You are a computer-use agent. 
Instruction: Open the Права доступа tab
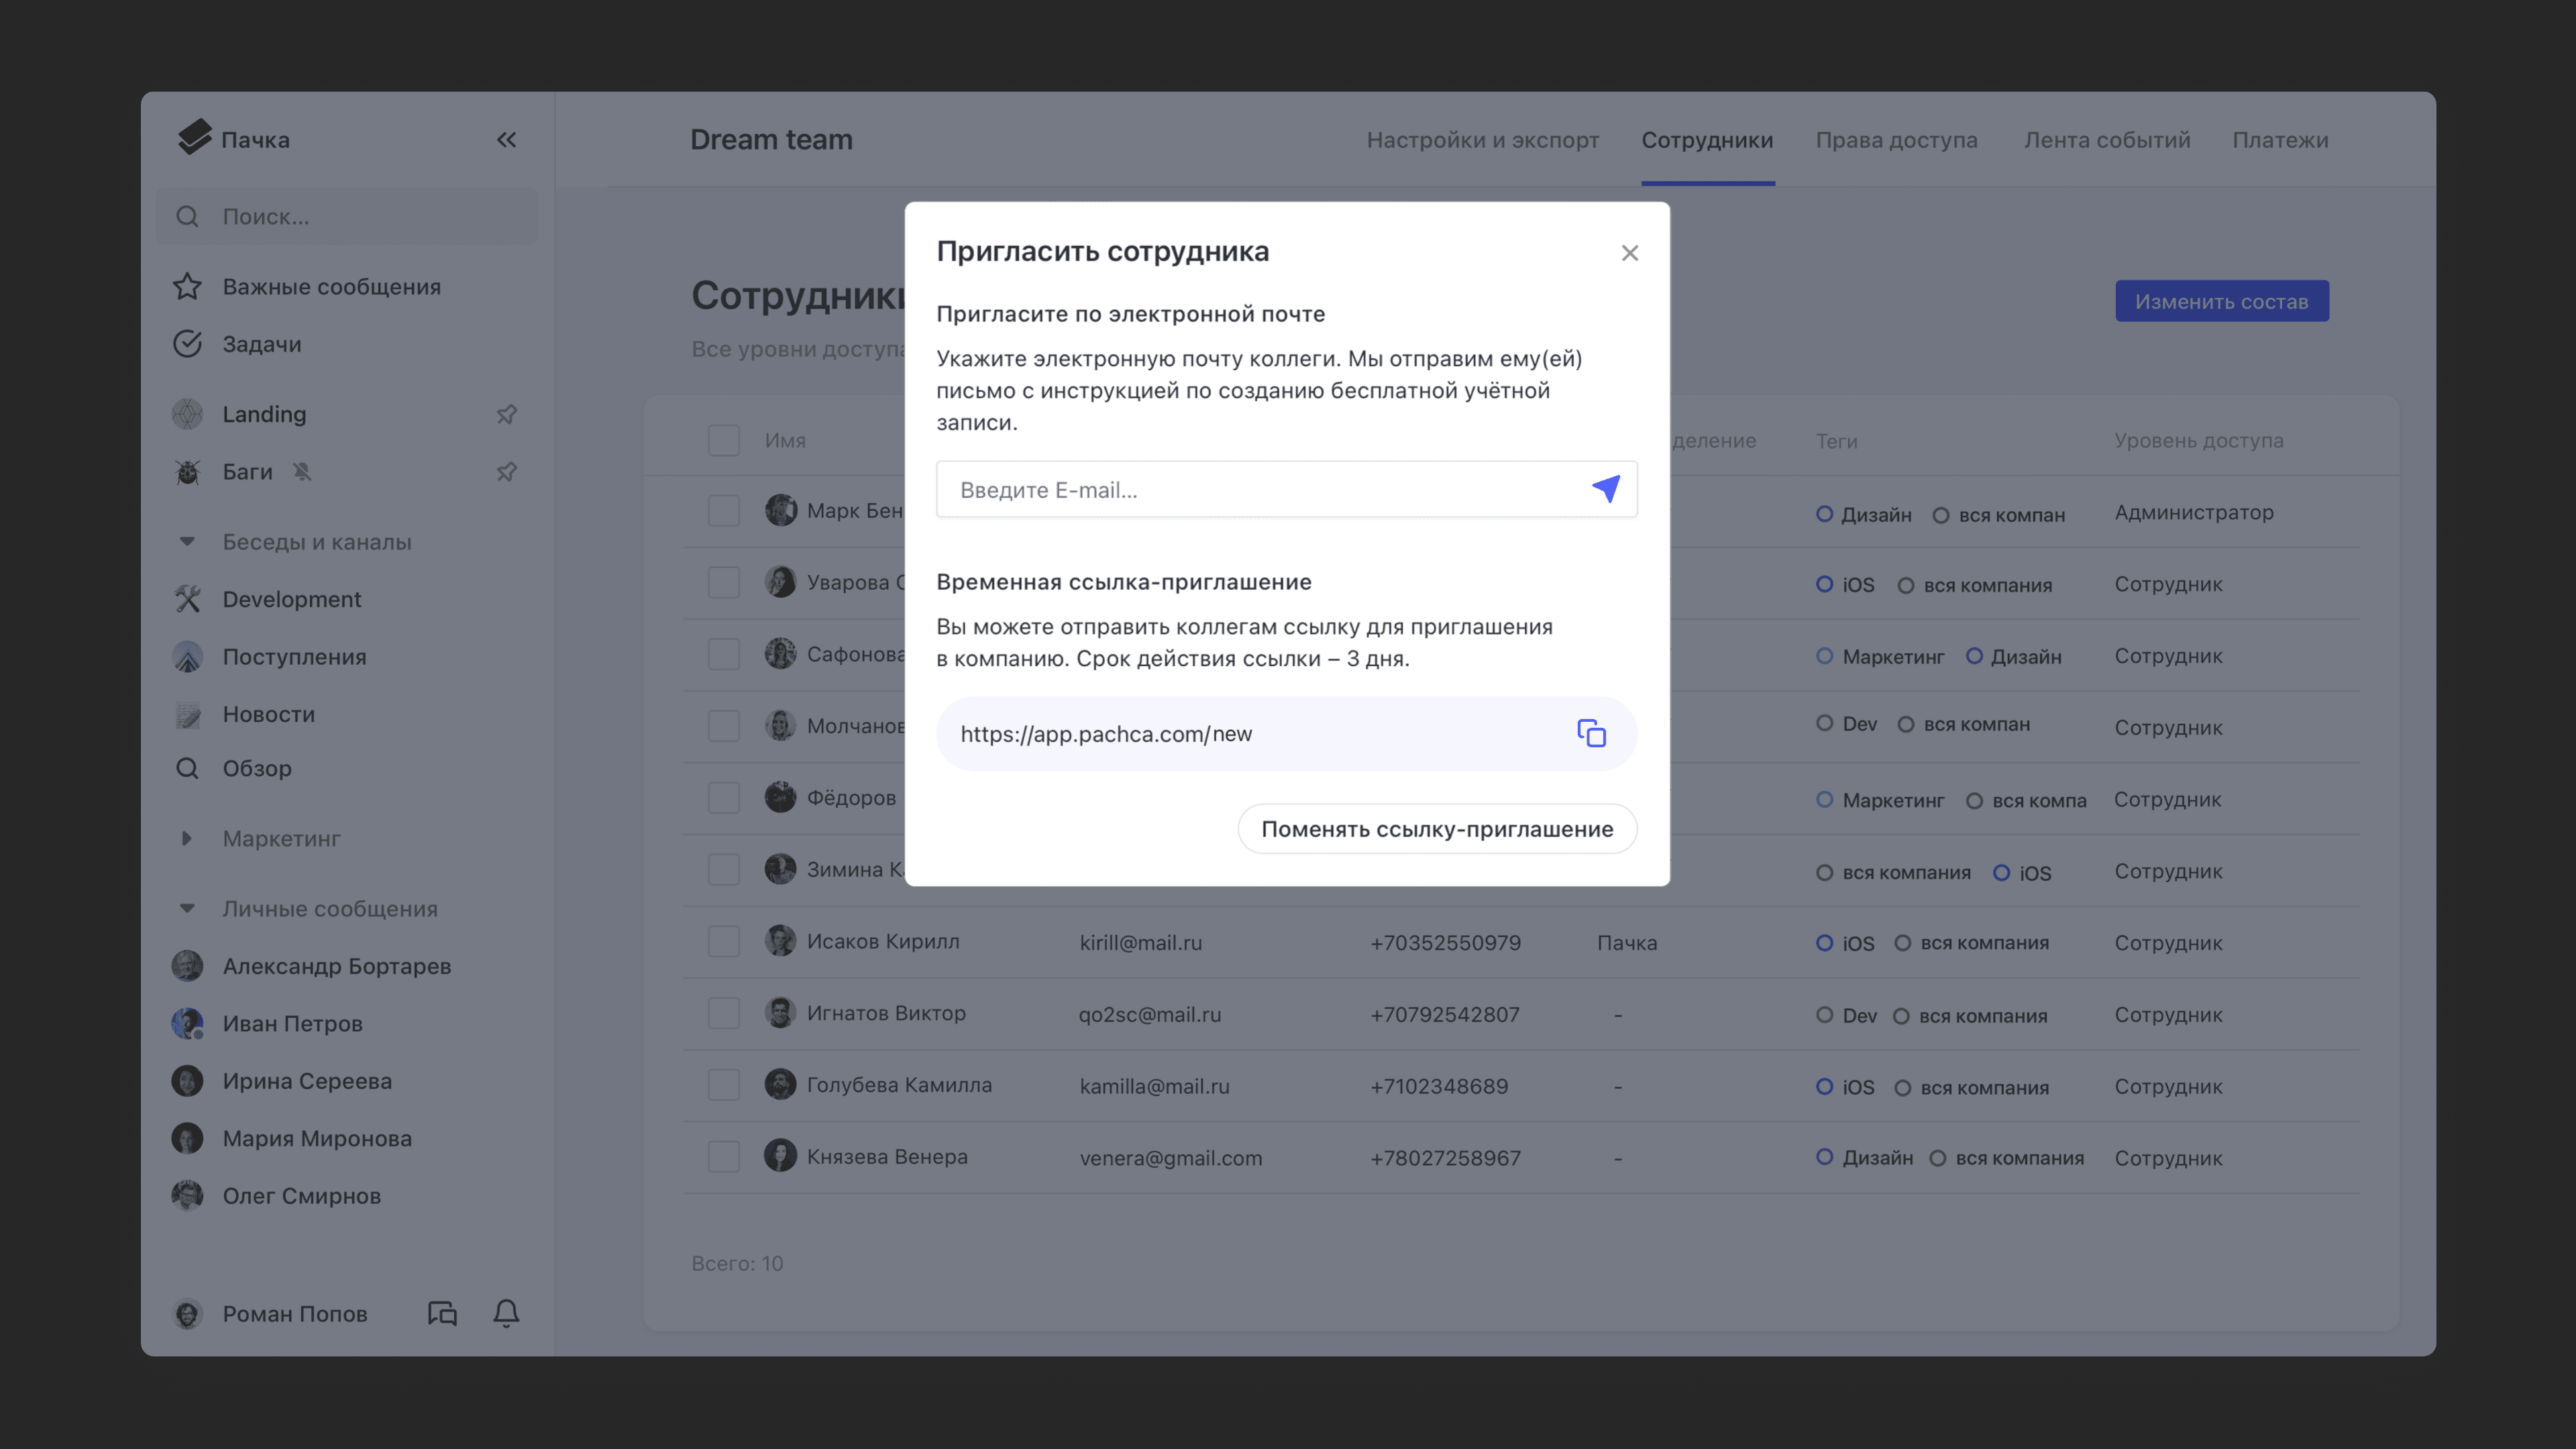click(x=1896, y=140)
